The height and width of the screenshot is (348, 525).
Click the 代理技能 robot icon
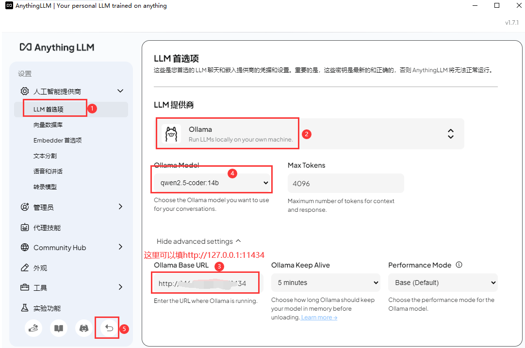pyautogui.click(x=25, y=227)
